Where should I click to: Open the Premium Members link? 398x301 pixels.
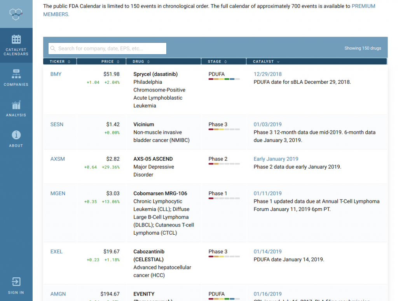[x=209, y=10]
